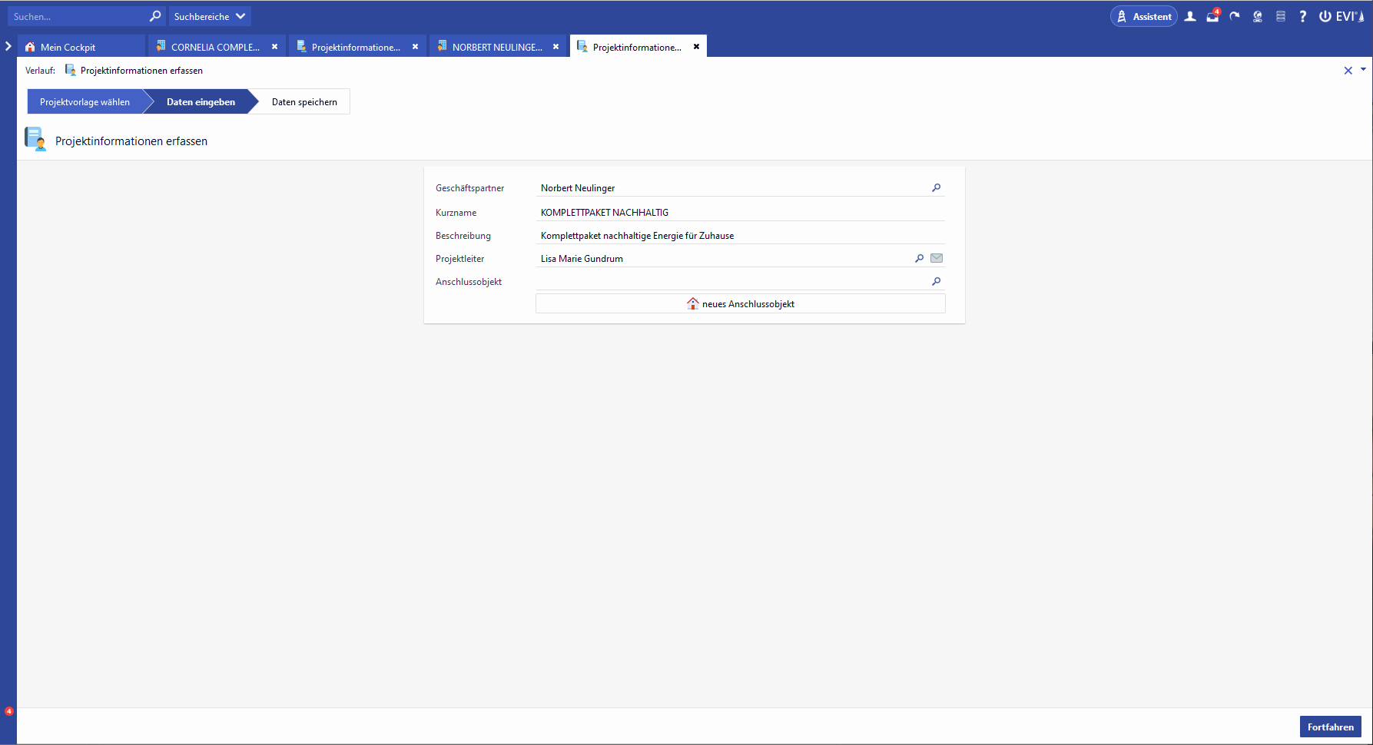Switch to the Mein Cockpit tab
This screenshot has height=745, width=1373.
[68, 47]
